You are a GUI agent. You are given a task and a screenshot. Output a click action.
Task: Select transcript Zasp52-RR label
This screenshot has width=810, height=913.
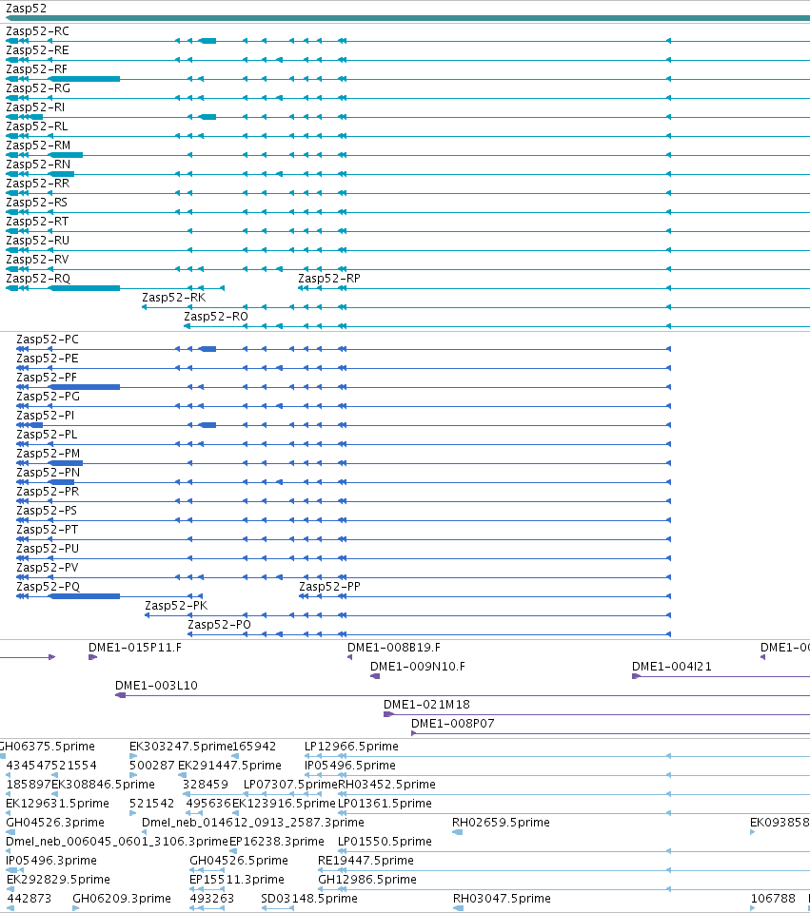pos(38,184)
